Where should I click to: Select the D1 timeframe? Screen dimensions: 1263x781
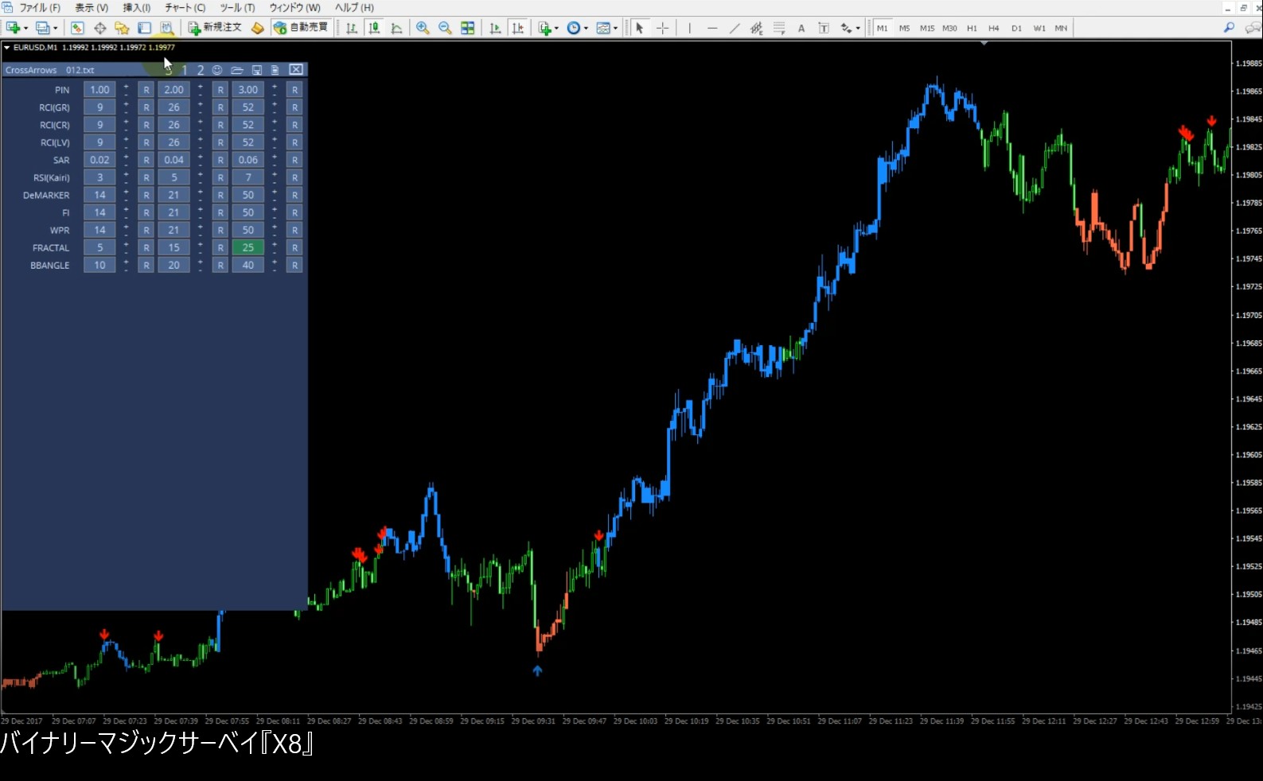coord(1016,28)
